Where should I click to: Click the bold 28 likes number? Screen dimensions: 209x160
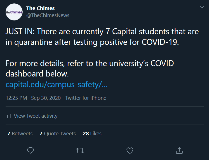click(x=86, y=133)
